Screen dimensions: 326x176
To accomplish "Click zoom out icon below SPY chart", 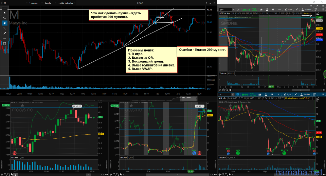I will click(227, 90).
